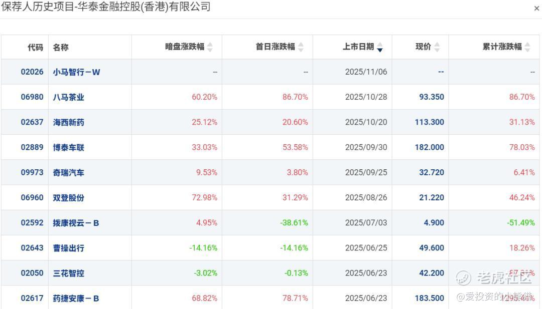Open stock 小马智行-W
Viewport: 542px width, 309px height.
(x=76, y=72)
